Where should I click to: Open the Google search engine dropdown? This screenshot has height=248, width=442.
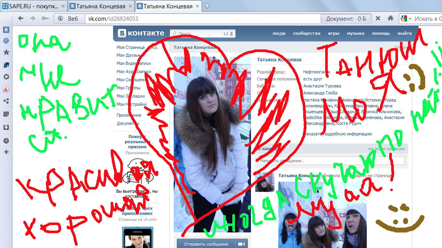[406, 19]
